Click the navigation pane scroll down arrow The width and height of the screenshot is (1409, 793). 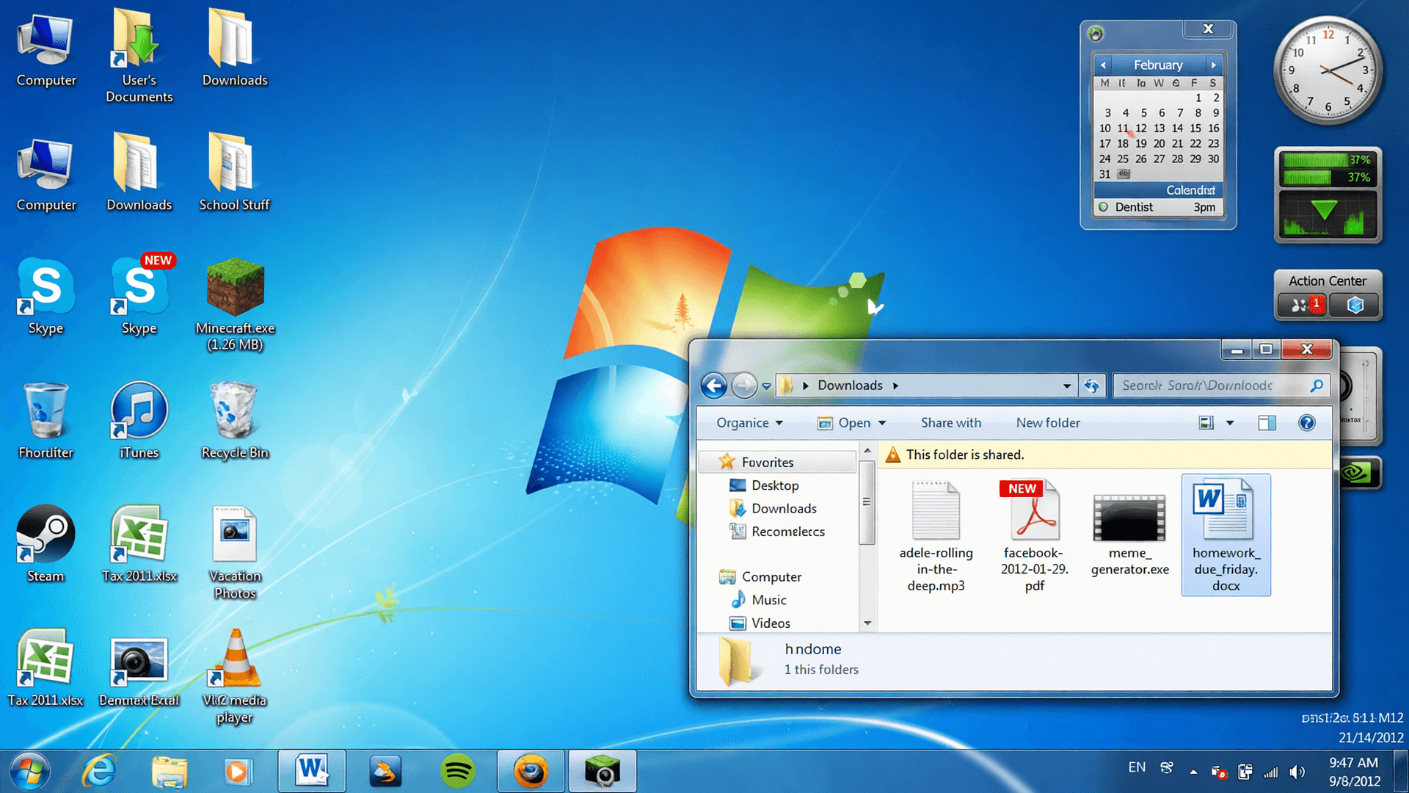(x=867, y=623)
